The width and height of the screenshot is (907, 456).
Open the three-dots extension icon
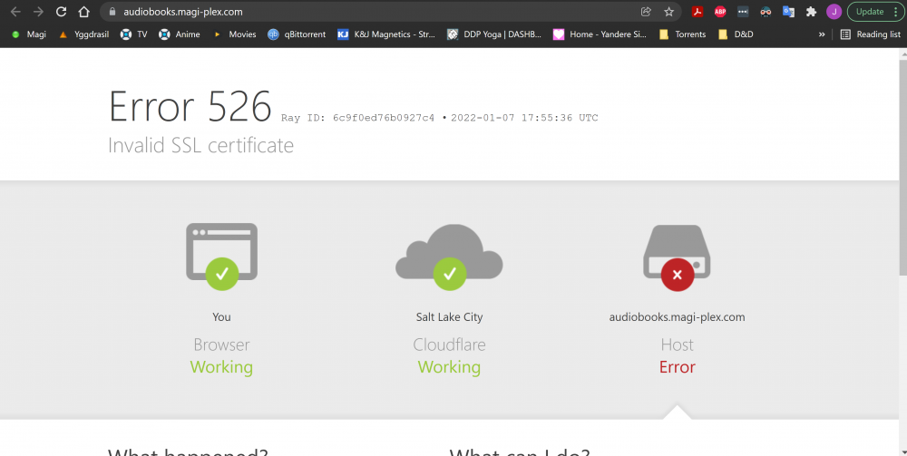pos(743,12)
